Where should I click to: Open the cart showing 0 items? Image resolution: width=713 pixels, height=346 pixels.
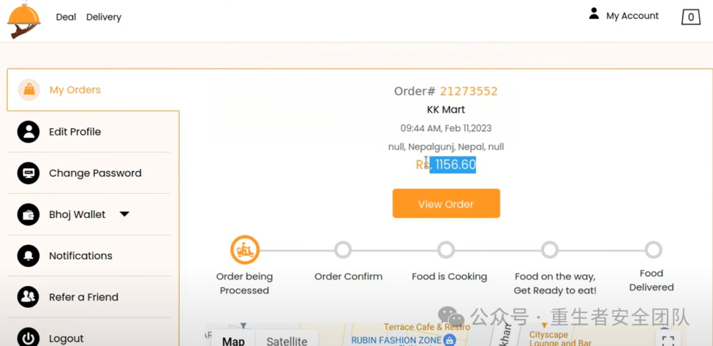(x=691, y=17)
